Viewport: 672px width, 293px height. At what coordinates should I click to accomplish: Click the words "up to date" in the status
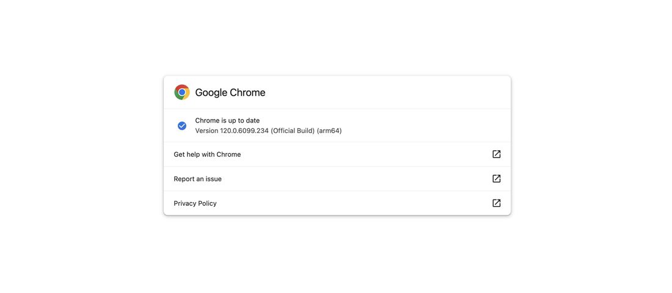(x=244, y=121)
